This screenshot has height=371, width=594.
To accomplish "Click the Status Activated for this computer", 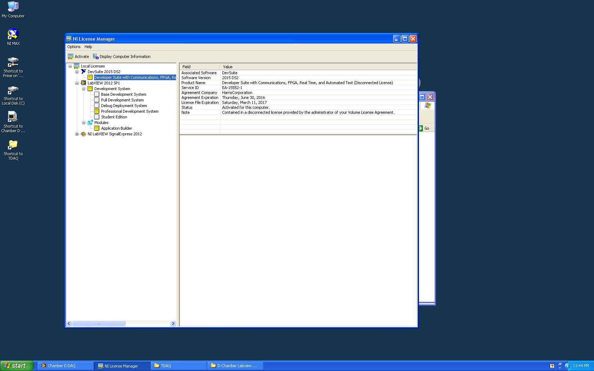I will pyautogui.click(x=246, y=107).
